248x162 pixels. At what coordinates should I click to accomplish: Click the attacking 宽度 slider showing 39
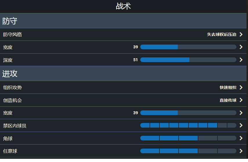(188, 113)
